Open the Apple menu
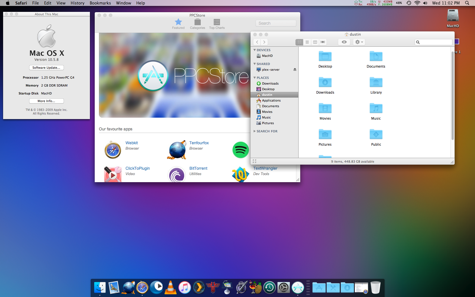 point(8,3)
